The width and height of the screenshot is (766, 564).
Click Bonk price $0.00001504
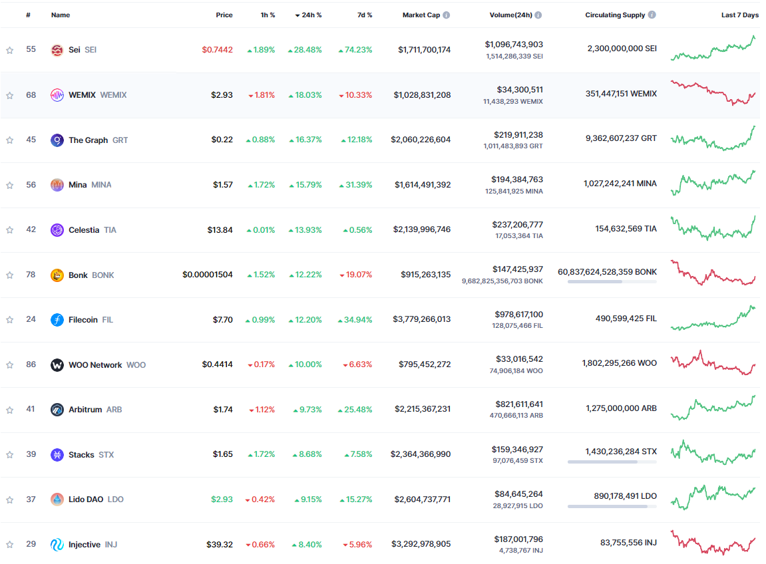coord(208,275)
